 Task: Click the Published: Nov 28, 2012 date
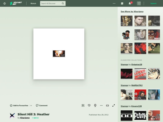[x=98, y=115]
